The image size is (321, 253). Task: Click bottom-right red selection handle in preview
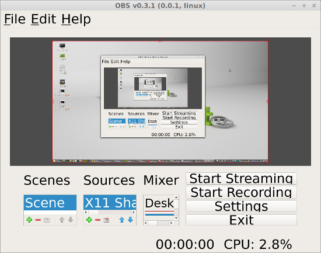coord(268,162)
